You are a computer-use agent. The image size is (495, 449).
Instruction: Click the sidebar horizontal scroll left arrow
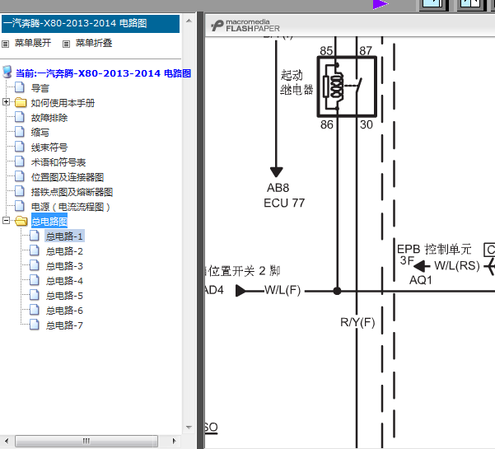pos(7,441)
